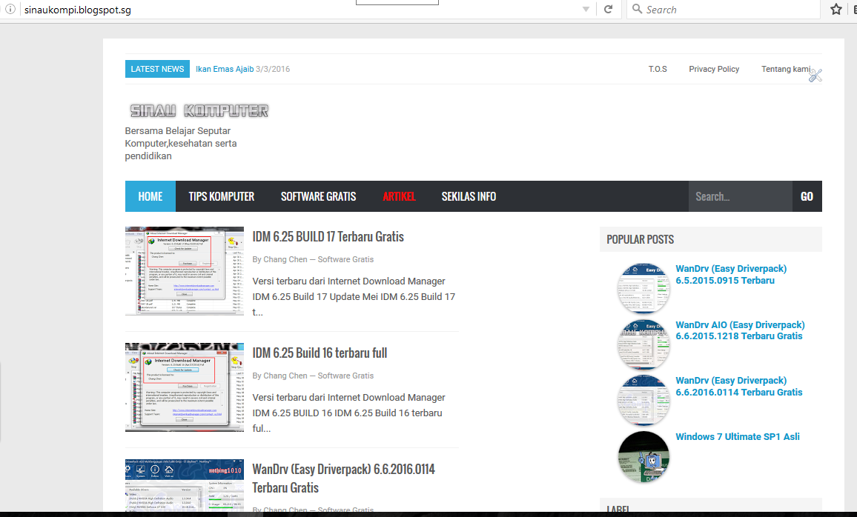Open the IDM 6.25 BUILD 17 Terbaru Gratis title
Screen dimensions: 857x517
tap(328, 237)
